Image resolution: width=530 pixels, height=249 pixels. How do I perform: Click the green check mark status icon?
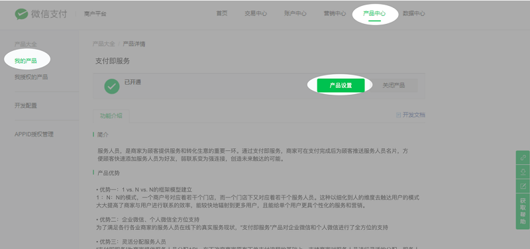[112, 86]
